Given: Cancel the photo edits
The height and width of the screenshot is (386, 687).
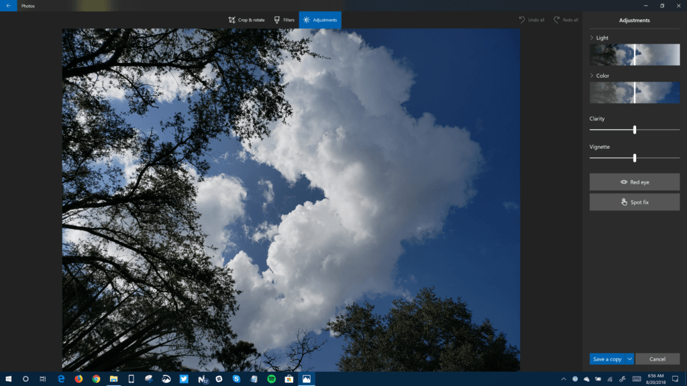Looking at the screenshot, I should point(657,359).
